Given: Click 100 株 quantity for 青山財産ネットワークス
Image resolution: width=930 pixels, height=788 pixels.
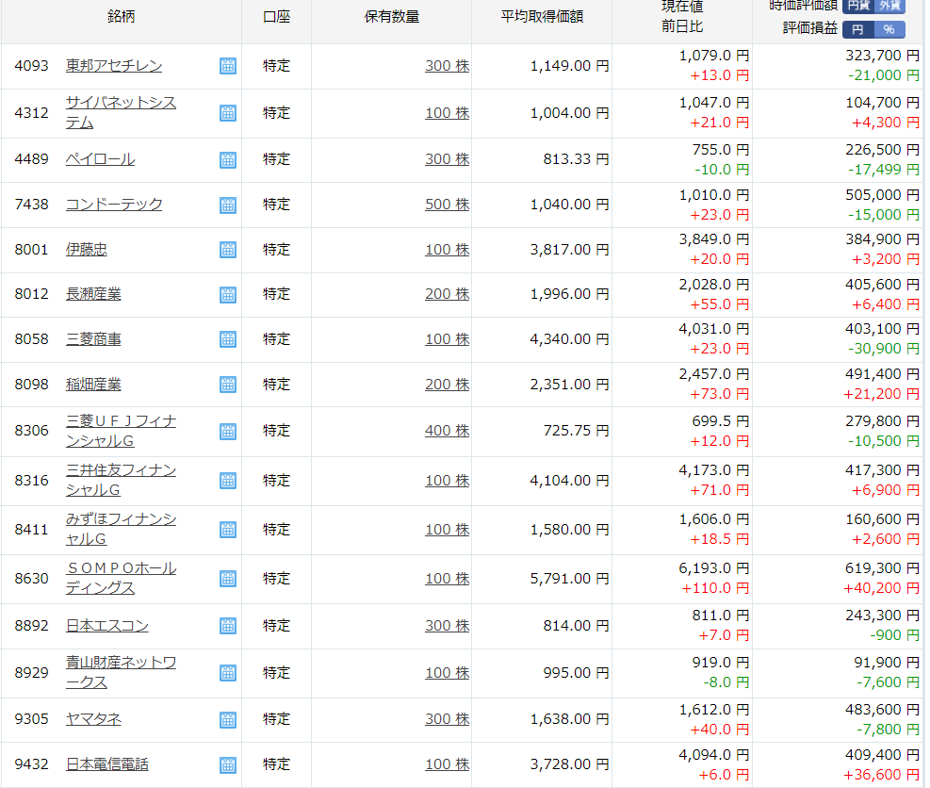Looking at the screenshot, I should pyautogui.click(x=448, y=672).
